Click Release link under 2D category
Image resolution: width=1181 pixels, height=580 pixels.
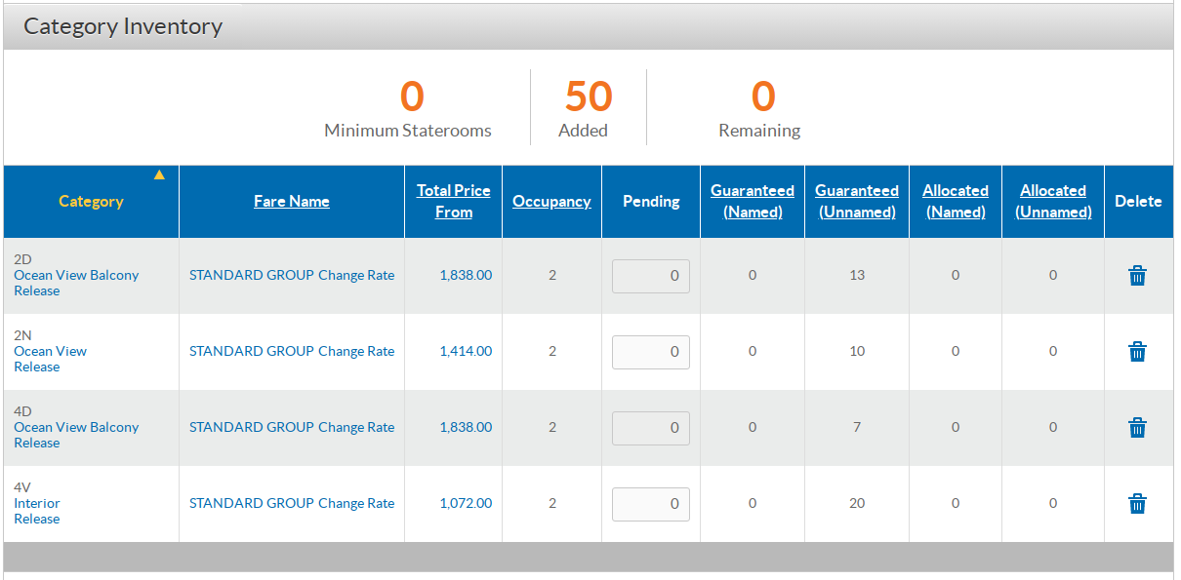coord(37,291)
